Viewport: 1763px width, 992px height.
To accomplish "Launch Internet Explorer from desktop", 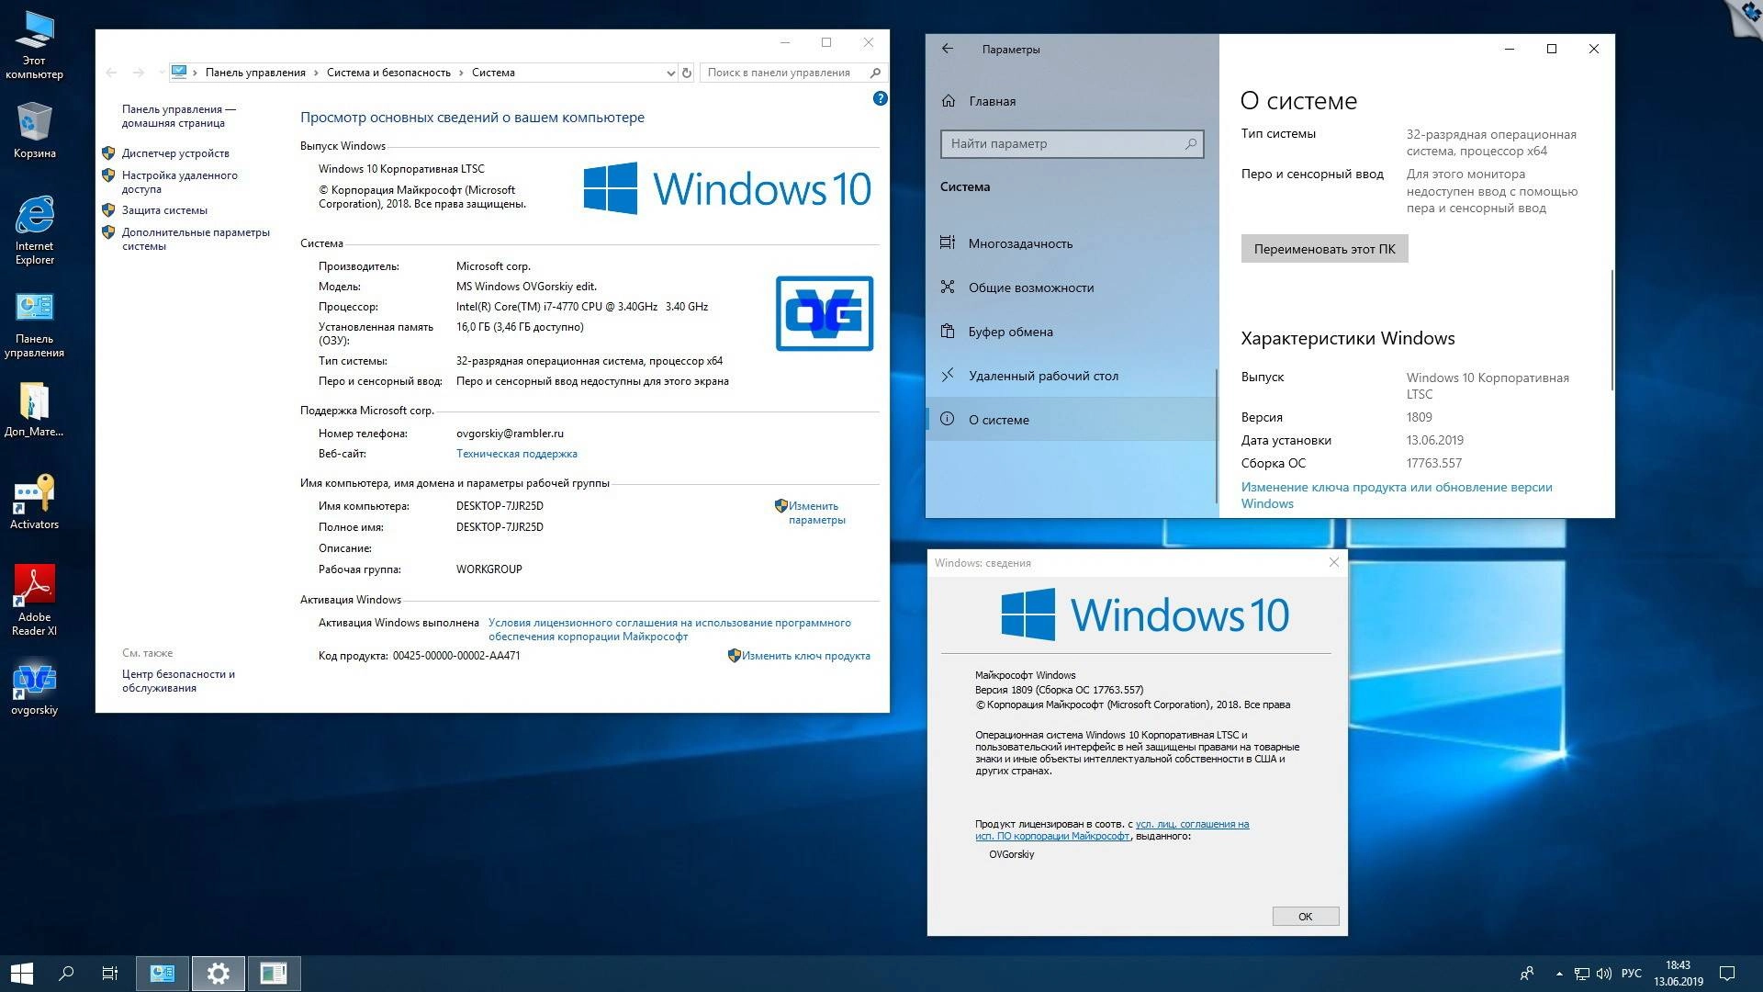I will (34, 230).
